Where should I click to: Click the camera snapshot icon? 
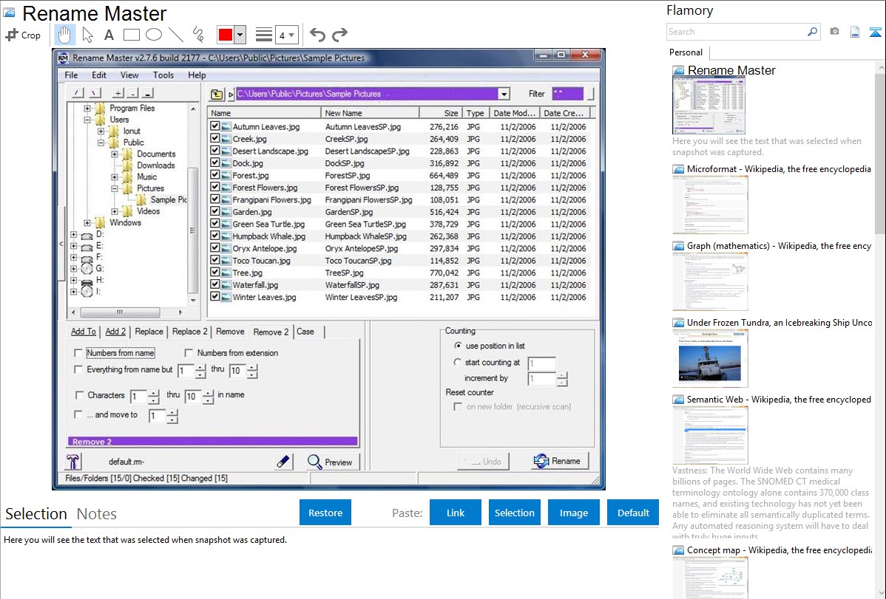834,32
